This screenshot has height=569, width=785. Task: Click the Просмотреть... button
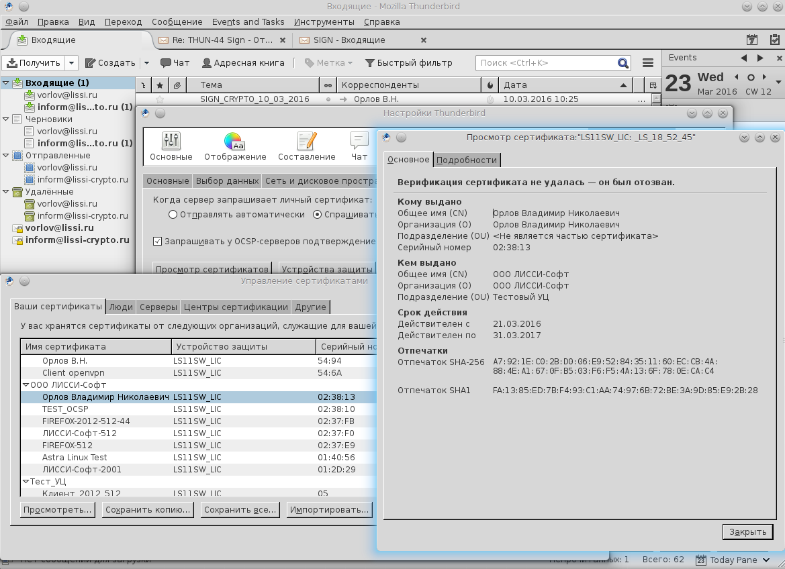point(58,510)
